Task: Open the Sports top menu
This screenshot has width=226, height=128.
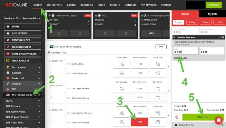Action: [x=38, y=5]
